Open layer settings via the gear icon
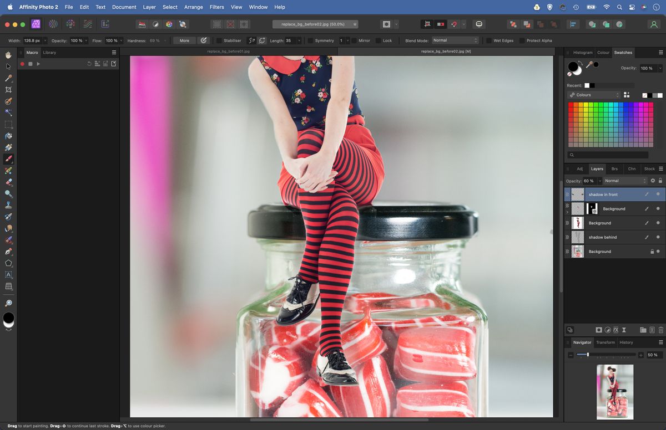666x430 pixels. (x=653, y=181)
